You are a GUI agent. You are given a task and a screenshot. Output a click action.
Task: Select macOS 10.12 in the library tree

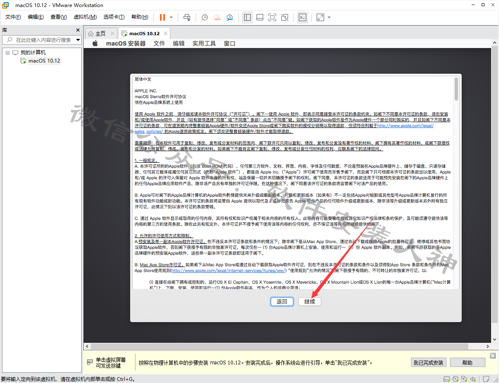[44, 61]
